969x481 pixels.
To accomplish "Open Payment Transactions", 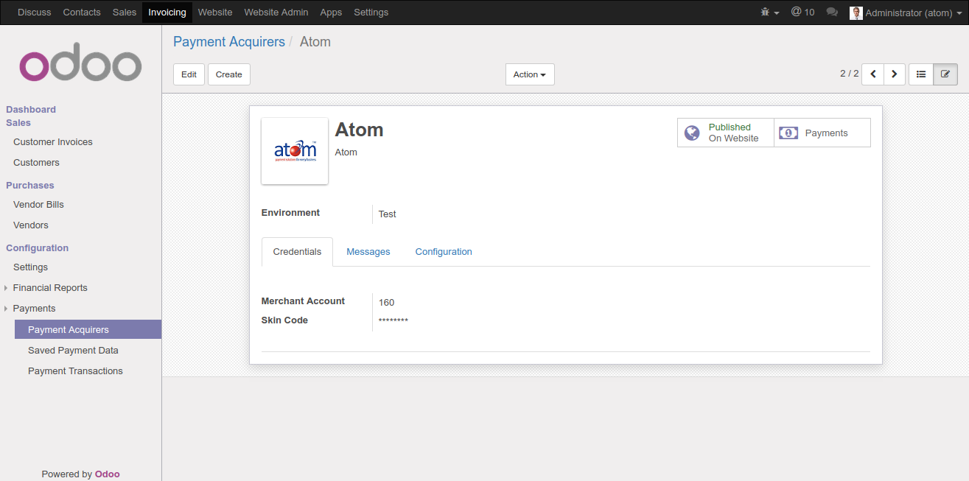I will pos(75,371).
